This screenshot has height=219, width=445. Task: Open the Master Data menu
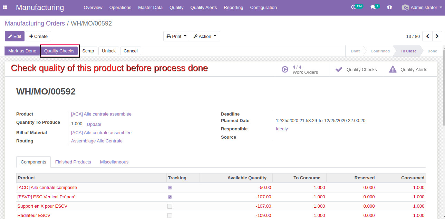(150, 7)
